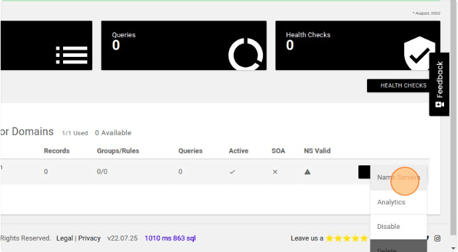Click the Active column header

[x=239, y=151]
